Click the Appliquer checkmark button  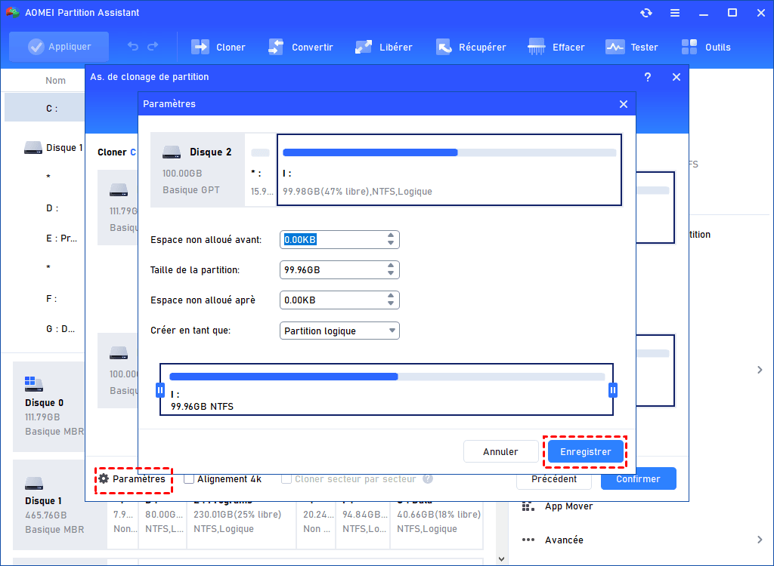tap(59, 47)
